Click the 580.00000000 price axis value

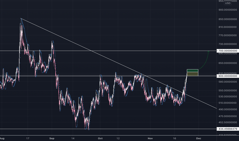(227, 82)
